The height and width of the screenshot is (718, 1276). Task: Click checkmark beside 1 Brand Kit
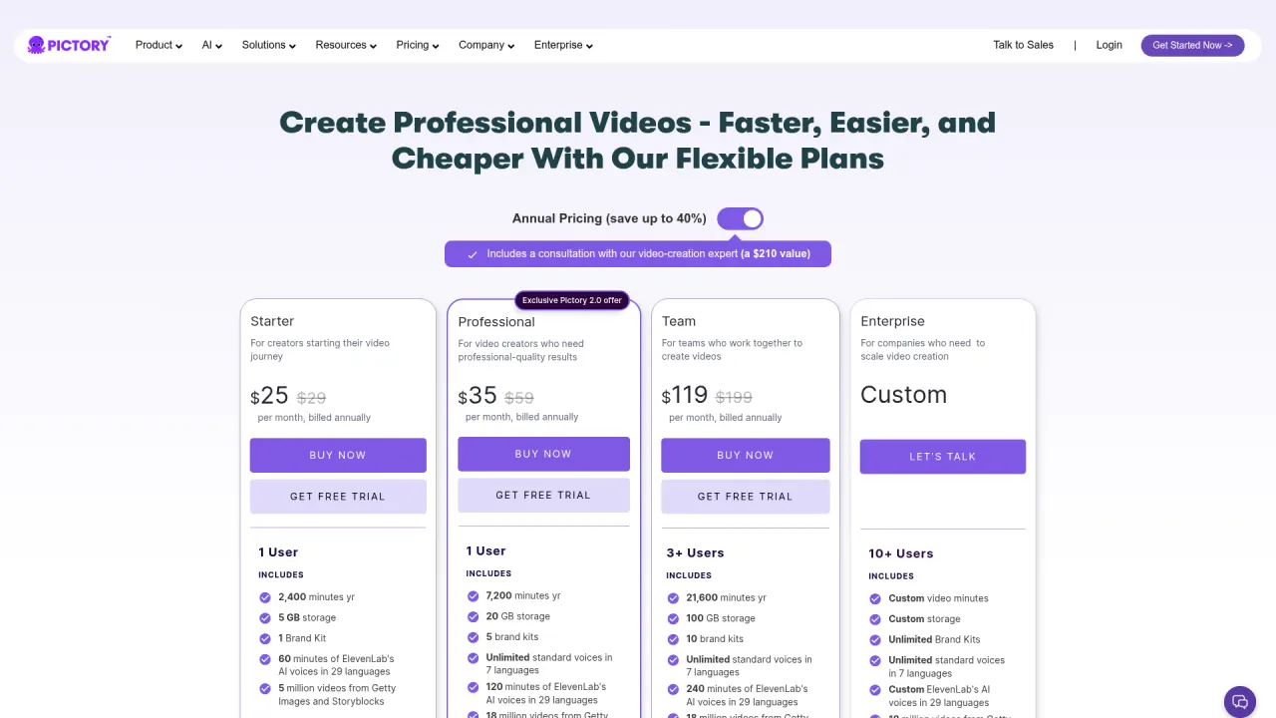point(265,638)
